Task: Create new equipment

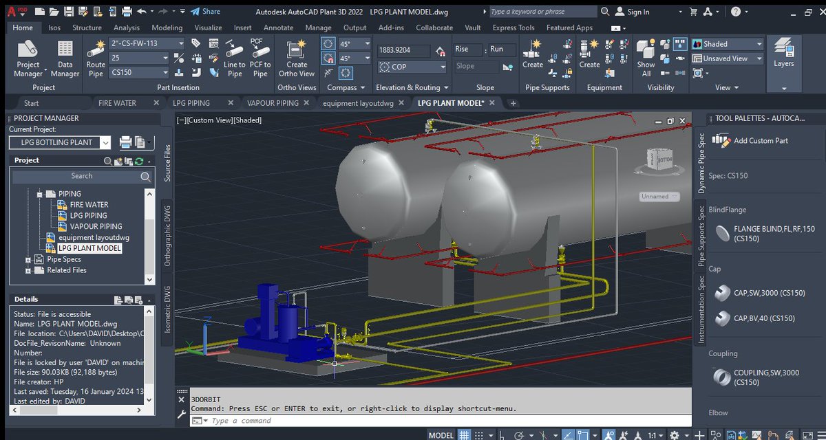Action: click(x=589, y=54)
